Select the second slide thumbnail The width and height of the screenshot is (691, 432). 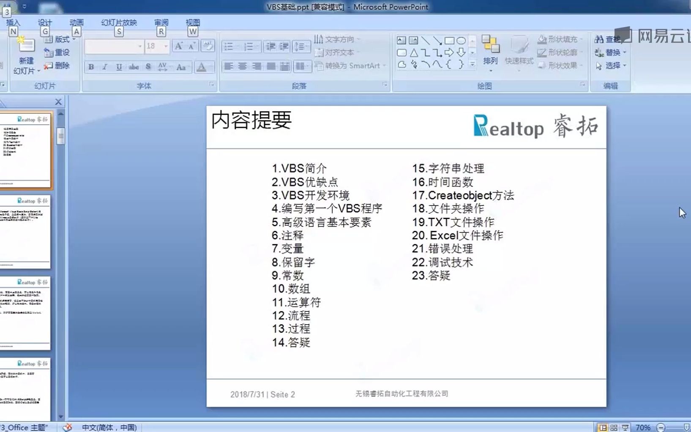pos(25,232)
